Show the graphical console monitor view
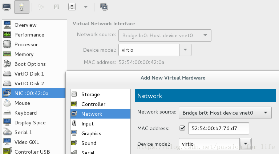The image size is (279, 154). coord(7,7)
